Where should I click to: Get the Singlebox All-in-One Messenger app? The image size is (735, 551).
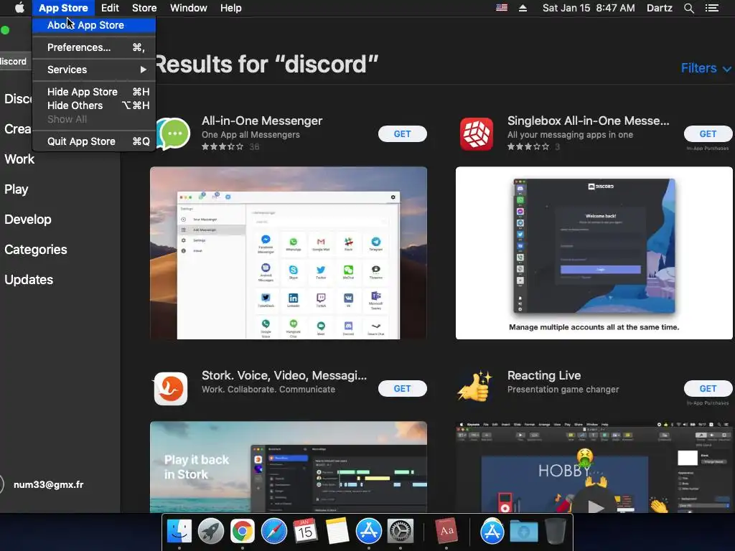[708, 134]
